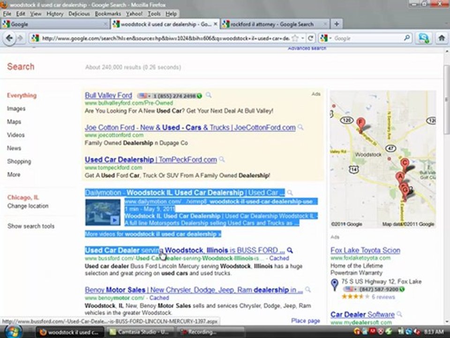Reload the page with the refresh icon

tap(310, 38)
